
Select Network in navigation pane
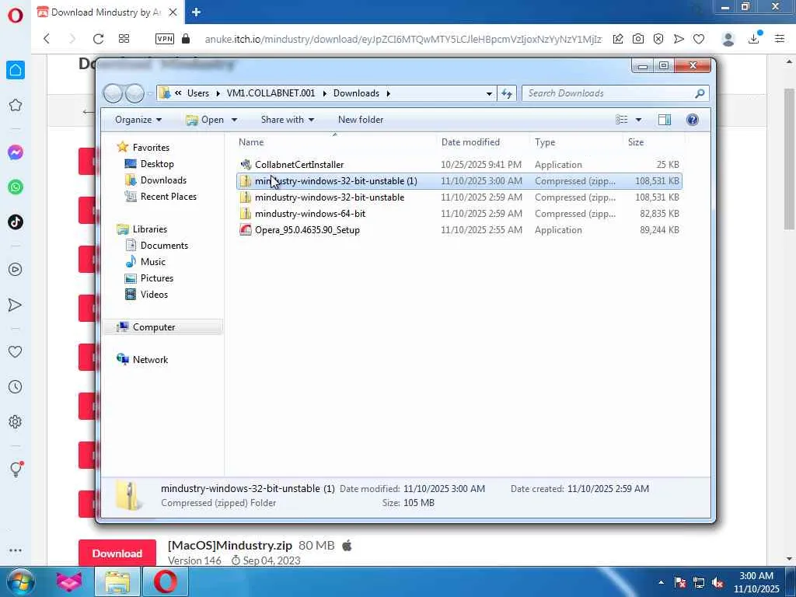150,359
